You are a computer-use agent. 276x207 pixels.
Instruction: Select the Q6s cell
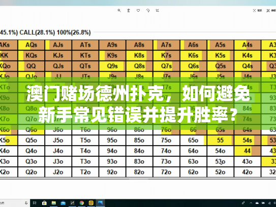click(x=194, y=66)
